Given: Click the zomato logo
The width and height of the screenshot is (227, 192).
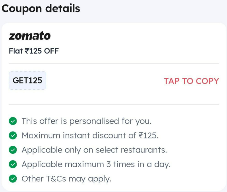Looking at the screenshot, I should tap(30, 36).
